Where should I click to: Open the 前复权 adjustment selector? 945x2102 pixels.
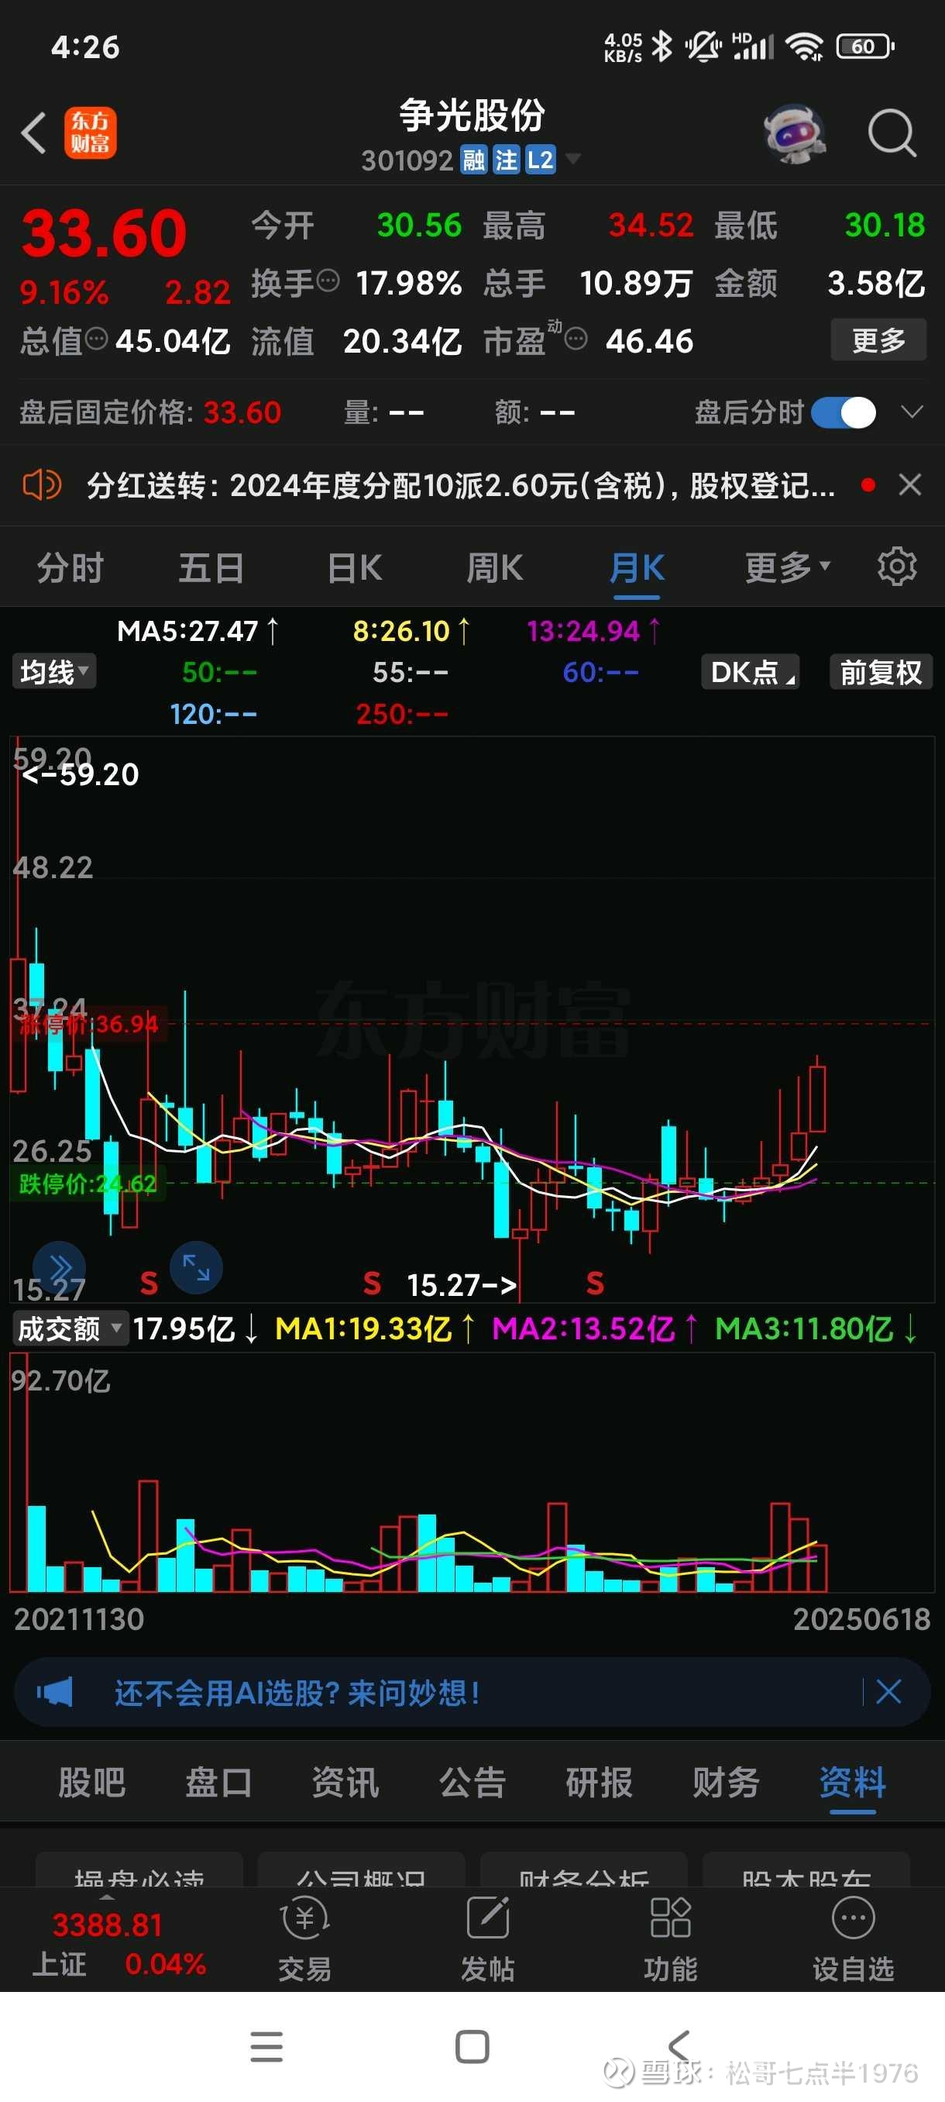(x=881, y=671)
